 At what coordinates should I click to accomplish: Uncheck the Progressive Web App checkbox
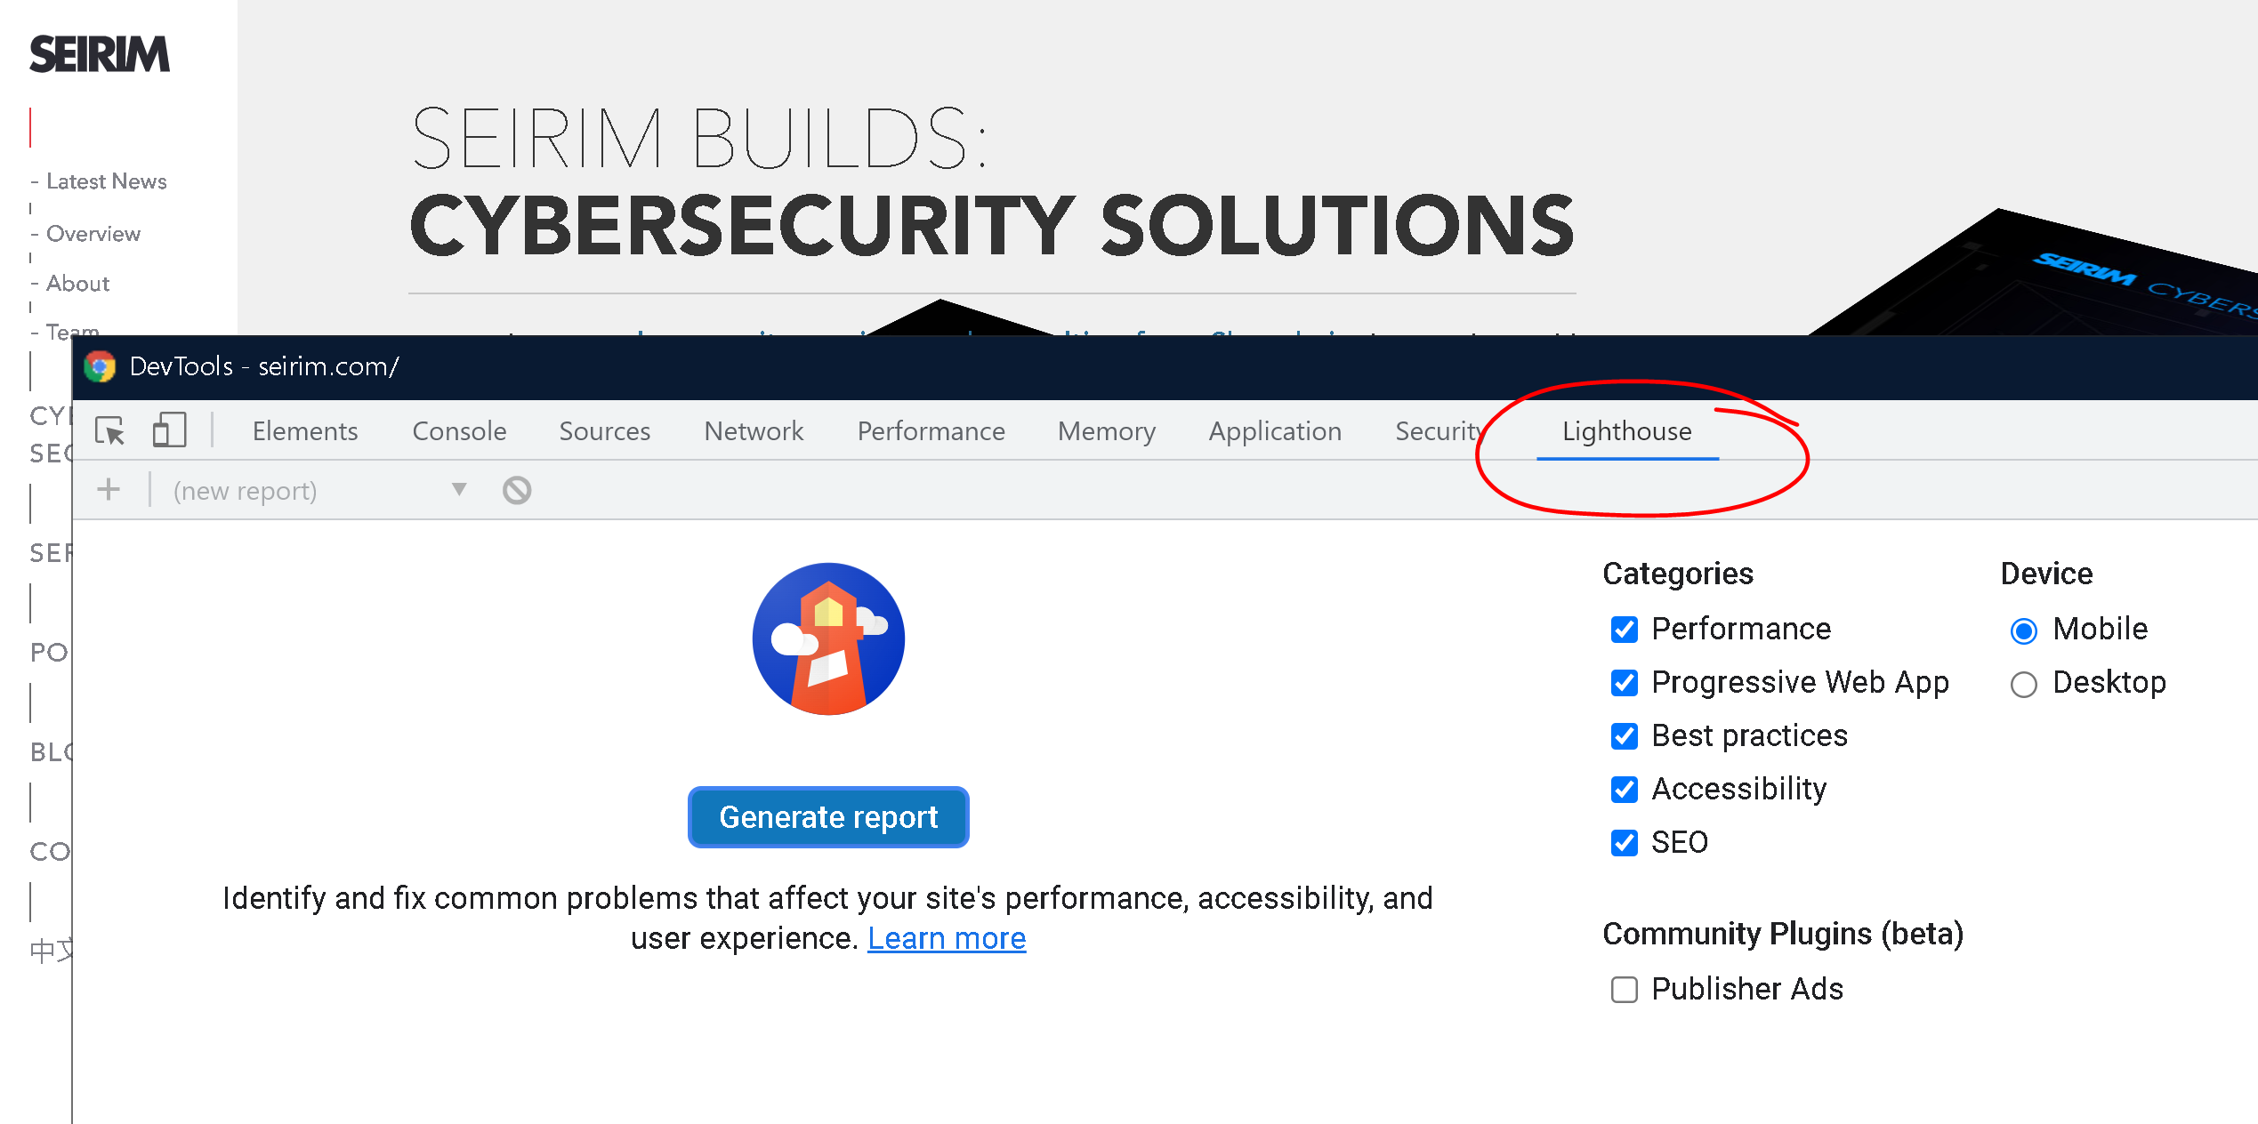click(1625, 683)
